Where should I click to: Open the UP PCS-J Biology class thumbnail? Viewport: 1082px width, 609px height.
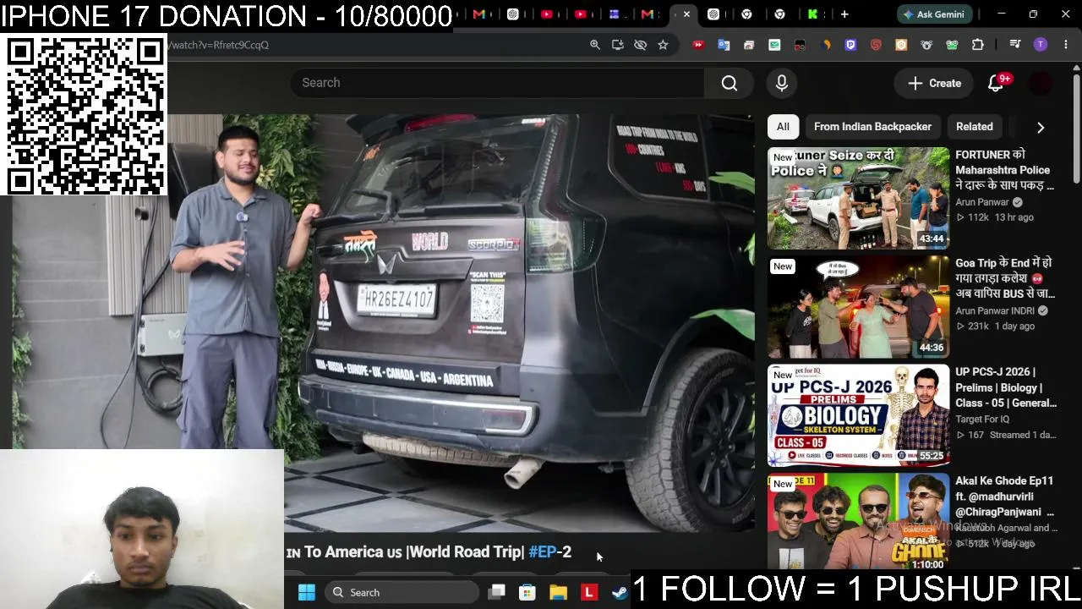point(858,416)
